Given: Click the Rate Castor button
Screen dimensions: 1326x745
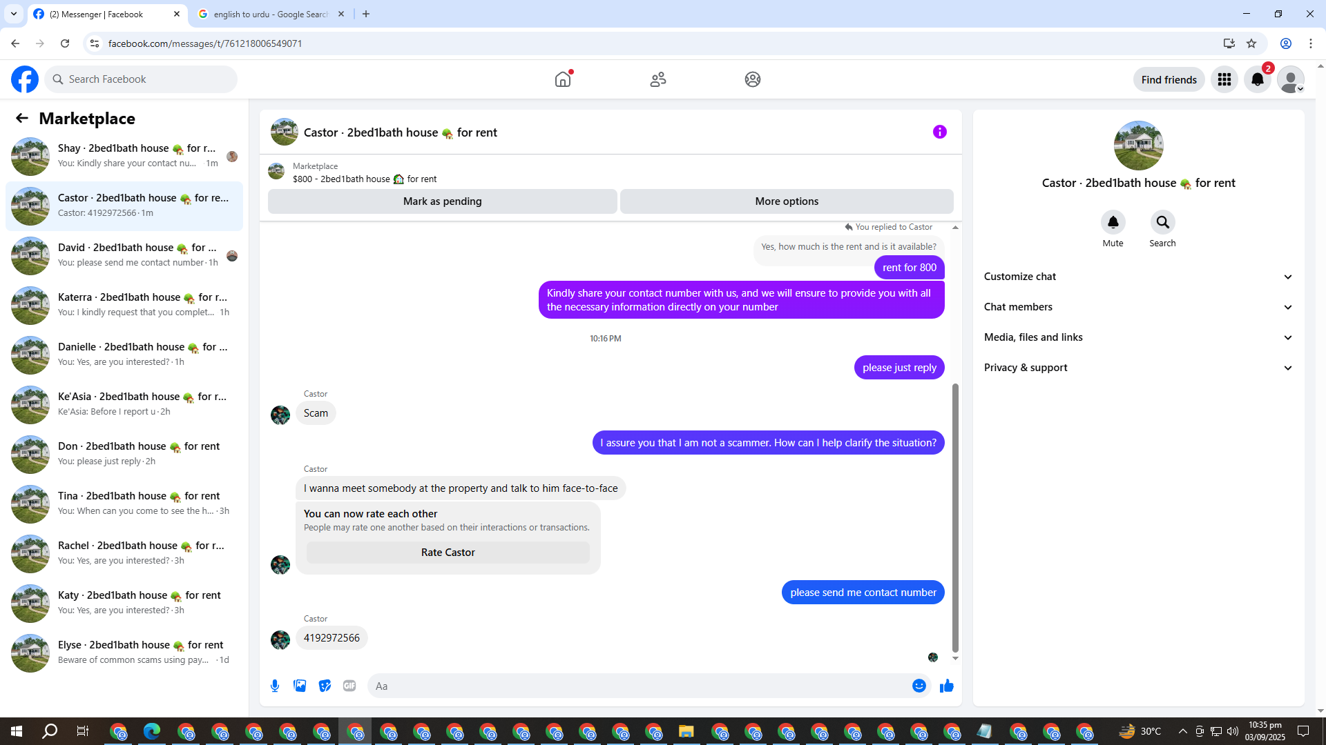Looking at the screenshot, I should [x=448, y=553].
